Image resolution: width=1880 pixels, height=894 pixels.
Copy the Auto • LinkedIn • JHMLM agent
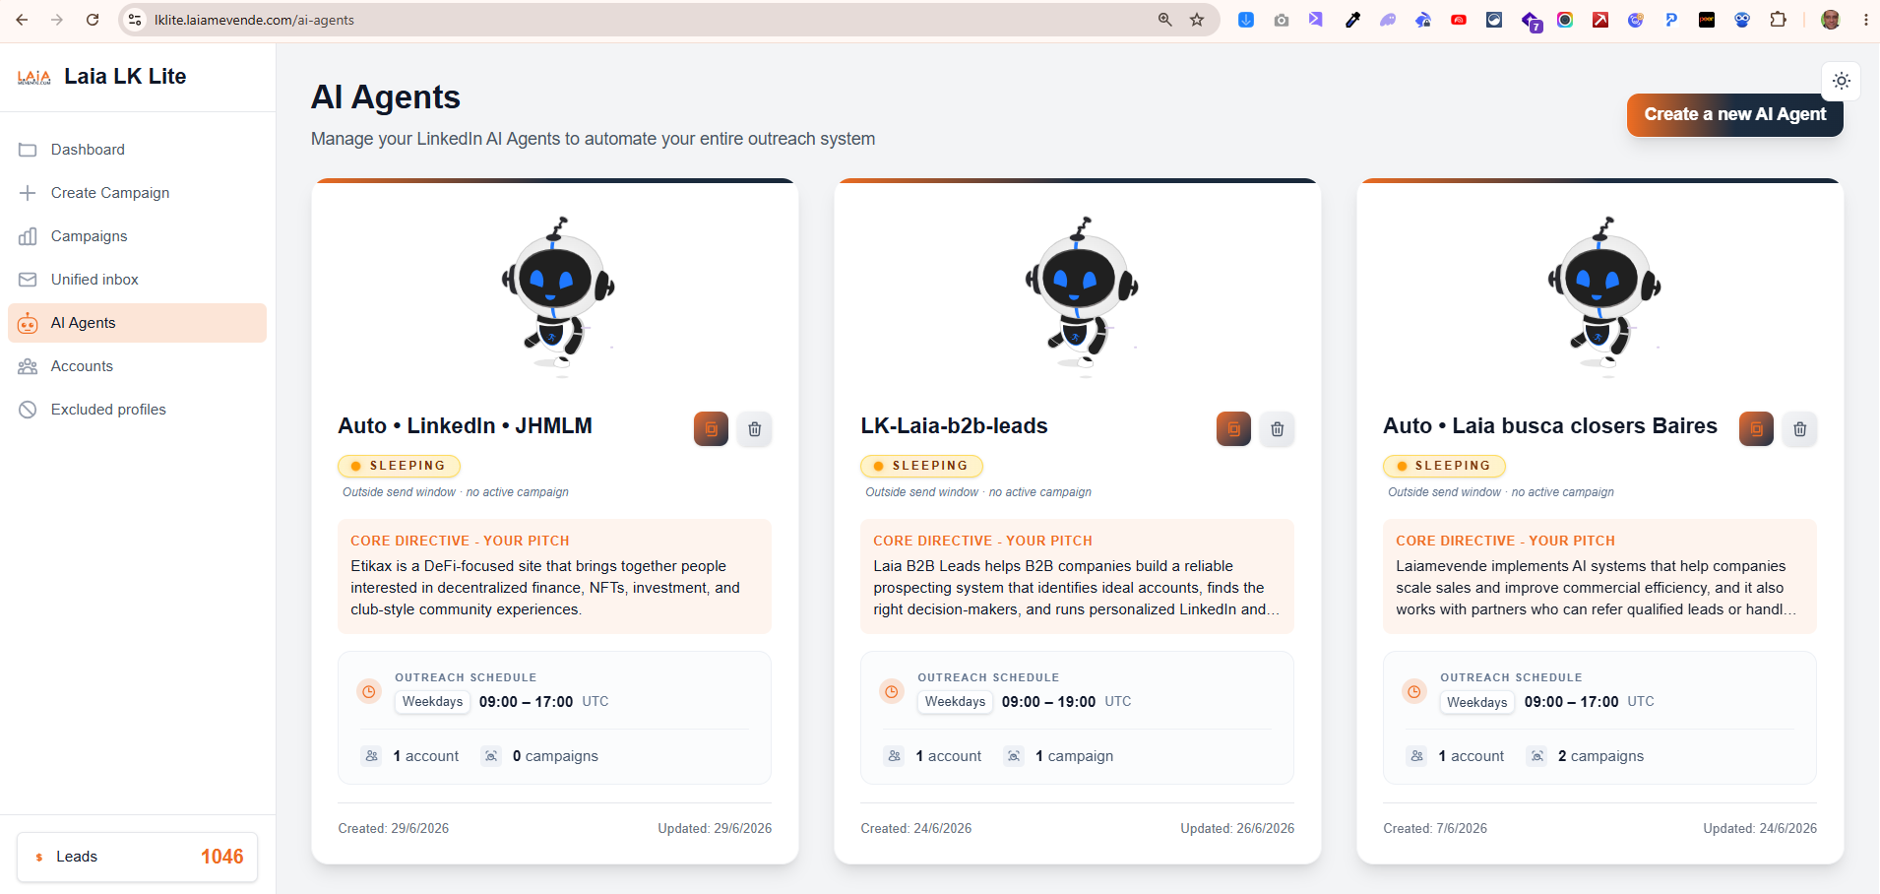click(711, 429)
